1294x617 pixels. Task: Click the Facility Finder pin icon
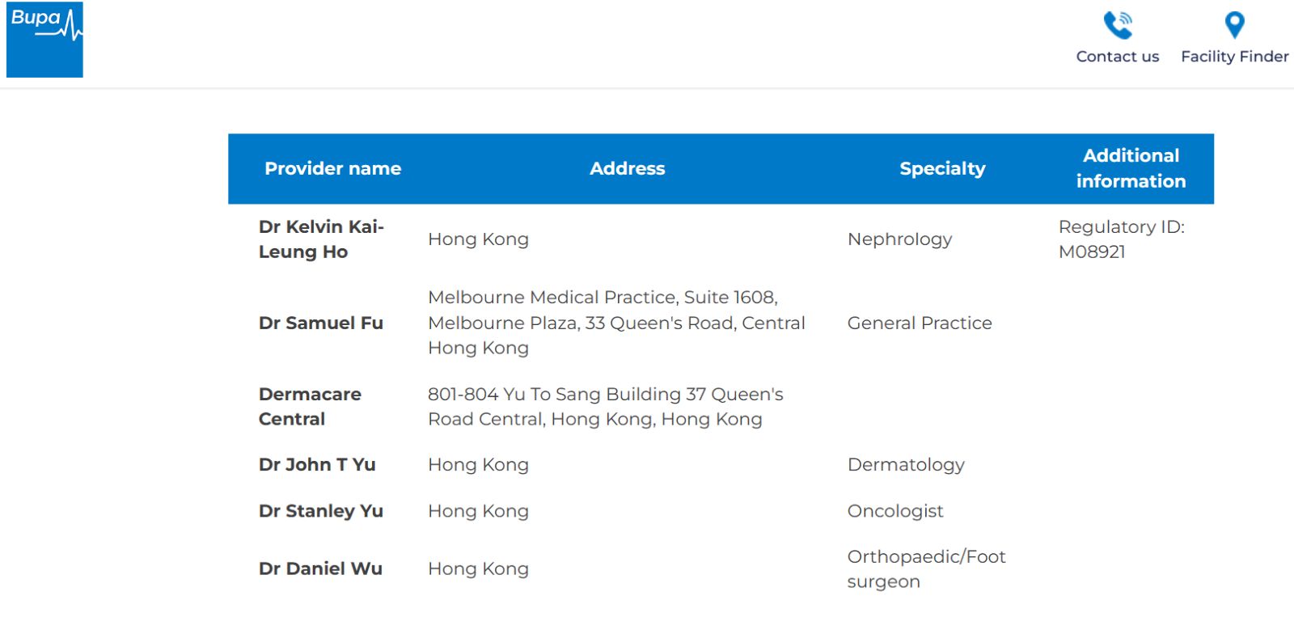click(1234, 25)
